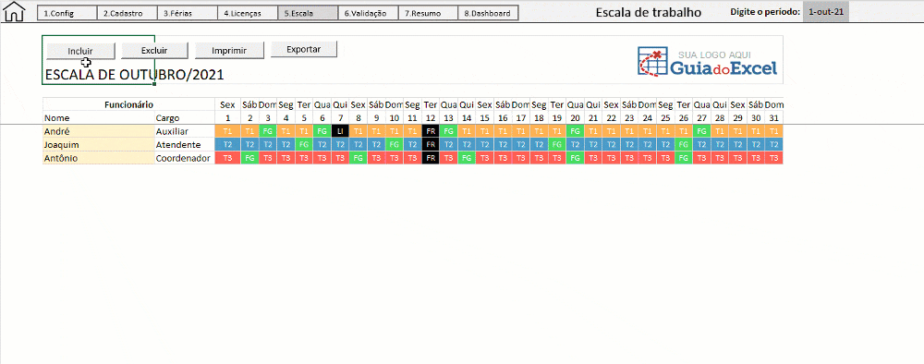Select André's FR cell on day 12
This screenshot has width=924, height=364.
[431, 131]
